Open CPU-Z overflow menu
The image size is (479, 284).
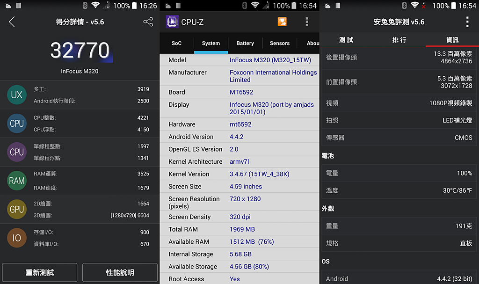[x=307, y=22]
